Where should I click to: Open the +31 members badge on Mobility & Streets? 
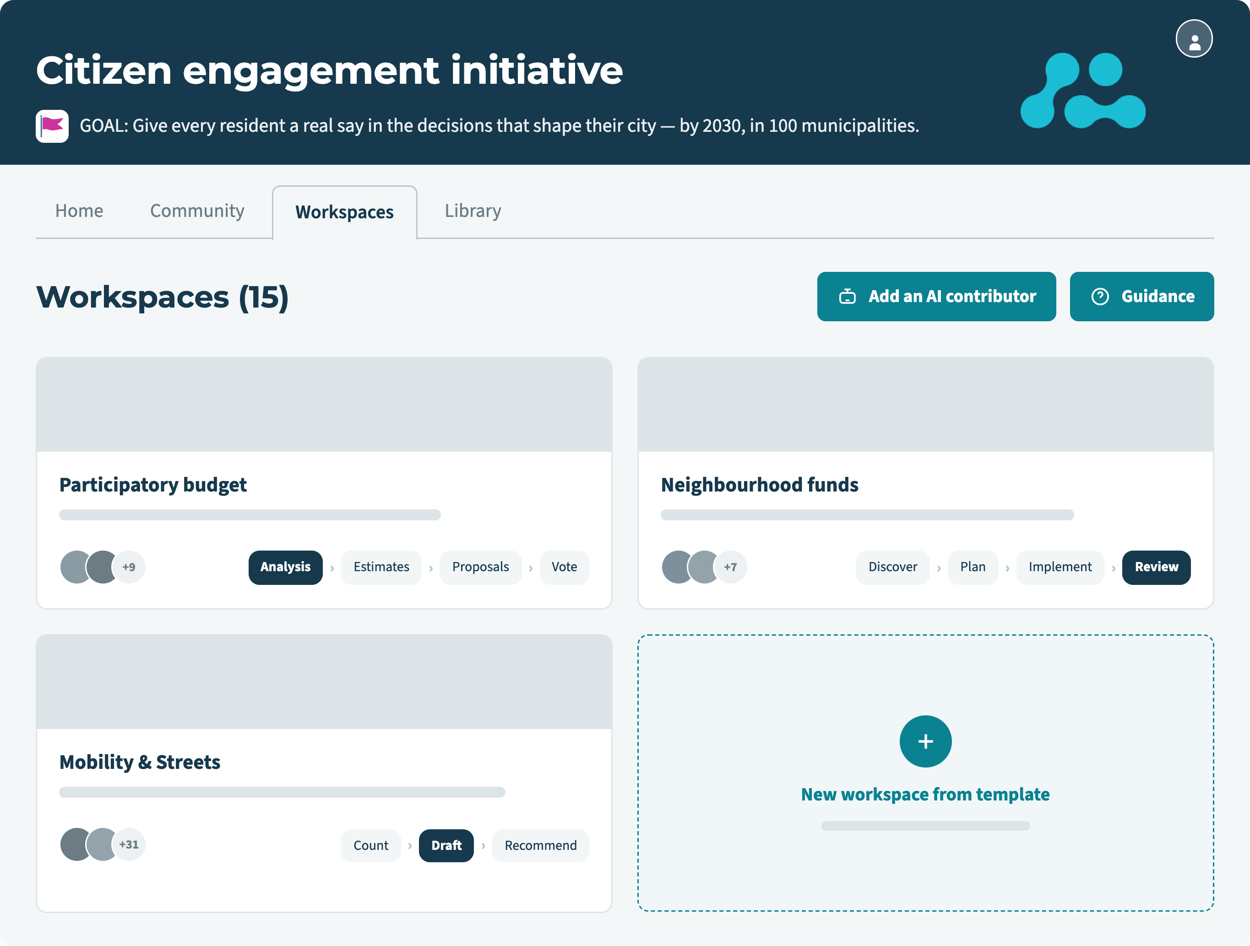coord(129,845)
